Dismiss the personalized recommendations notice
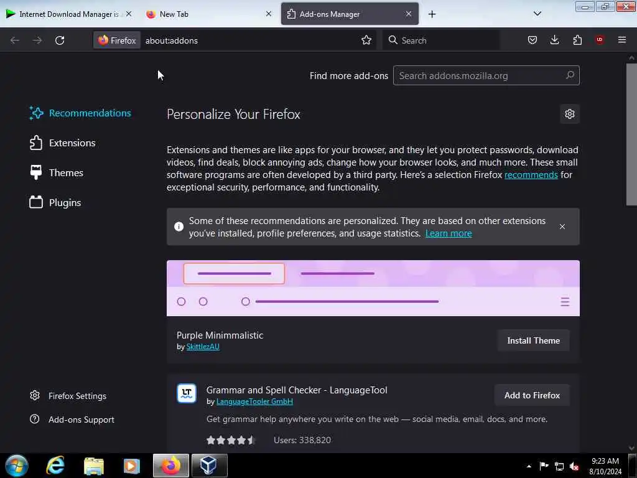The image size is (637, 478). click(562, 227)
